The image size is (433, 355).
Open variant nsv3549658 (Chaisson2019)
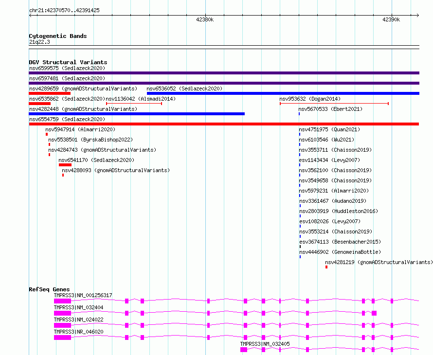(335, 180)
